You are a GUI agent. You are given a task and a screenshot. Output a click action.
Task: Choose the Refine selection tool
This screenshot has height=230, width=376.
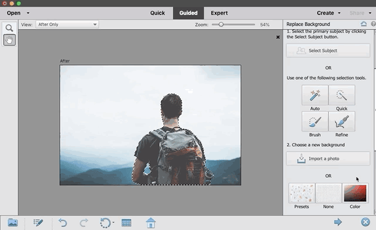click(x=342, y=121)
